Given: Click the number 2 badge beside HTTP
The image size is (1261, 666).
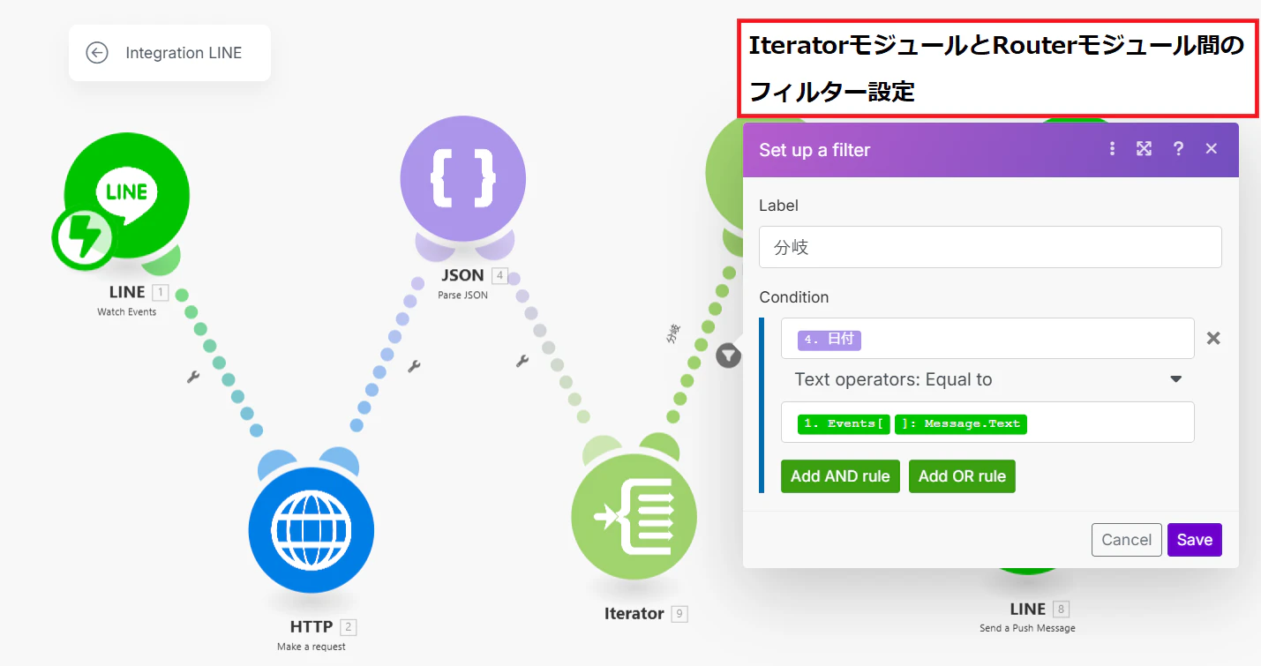Looking at the screenshot, I should click(x=349, y=627).
